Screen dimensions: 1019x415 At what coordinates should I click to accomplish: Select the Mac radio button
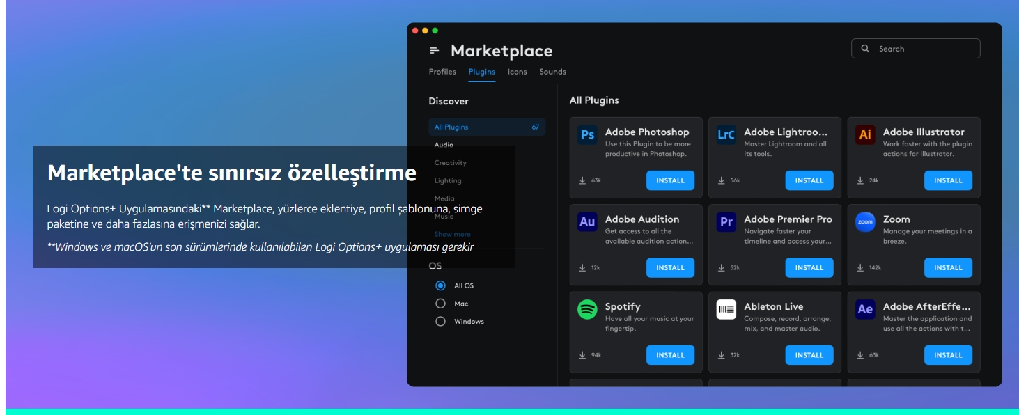(x=440, y=304)
